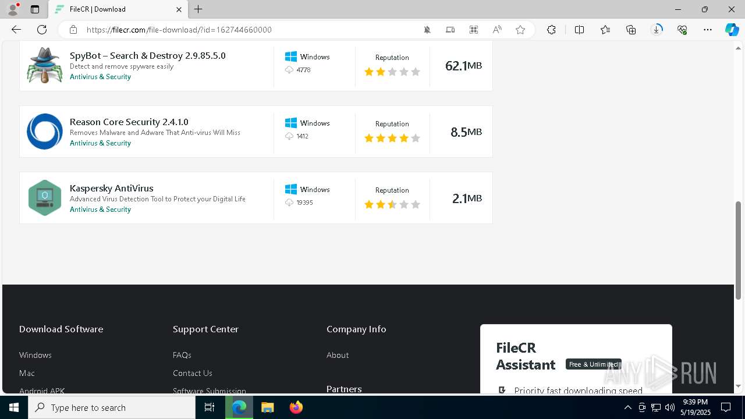
Task: Open About link under Company Info
Action: pyautogui.click(x=338, y=355)
